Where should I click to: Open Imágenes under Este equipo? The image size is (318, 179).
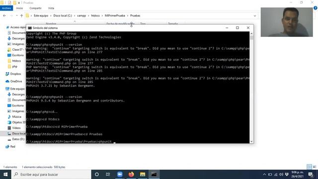[16, 111]
